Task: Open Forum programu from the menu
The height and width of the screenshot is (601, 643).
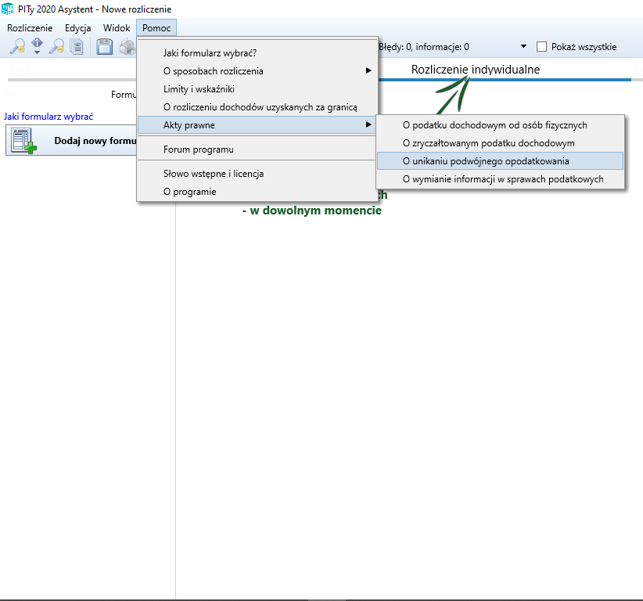Action: coord(198,149)
